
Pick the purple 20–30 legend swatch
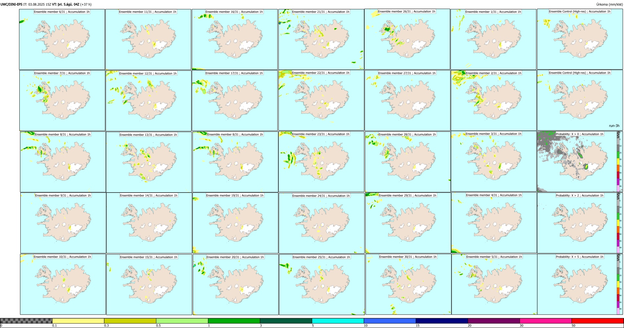(x=494, y=321)
